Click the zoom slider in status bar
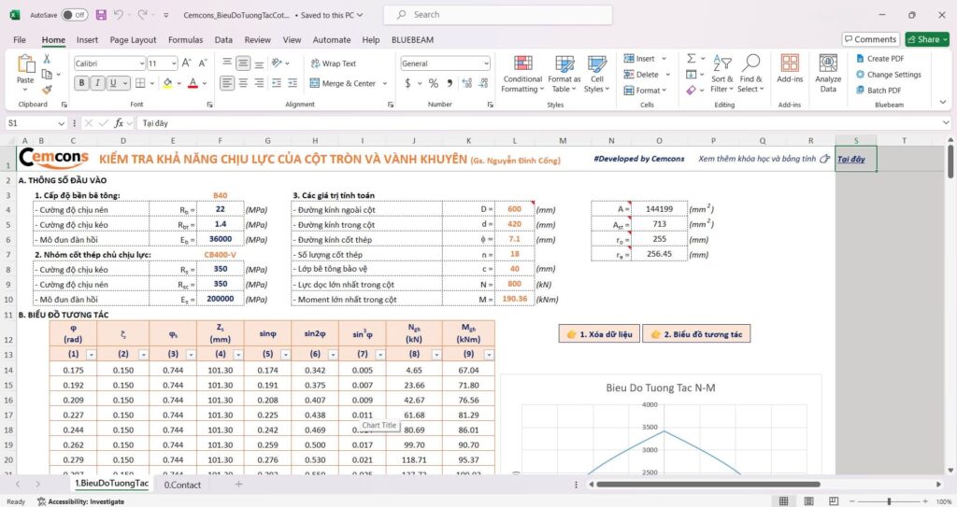The width and height of the screenshot is (957, 507). tap(887, 501)
